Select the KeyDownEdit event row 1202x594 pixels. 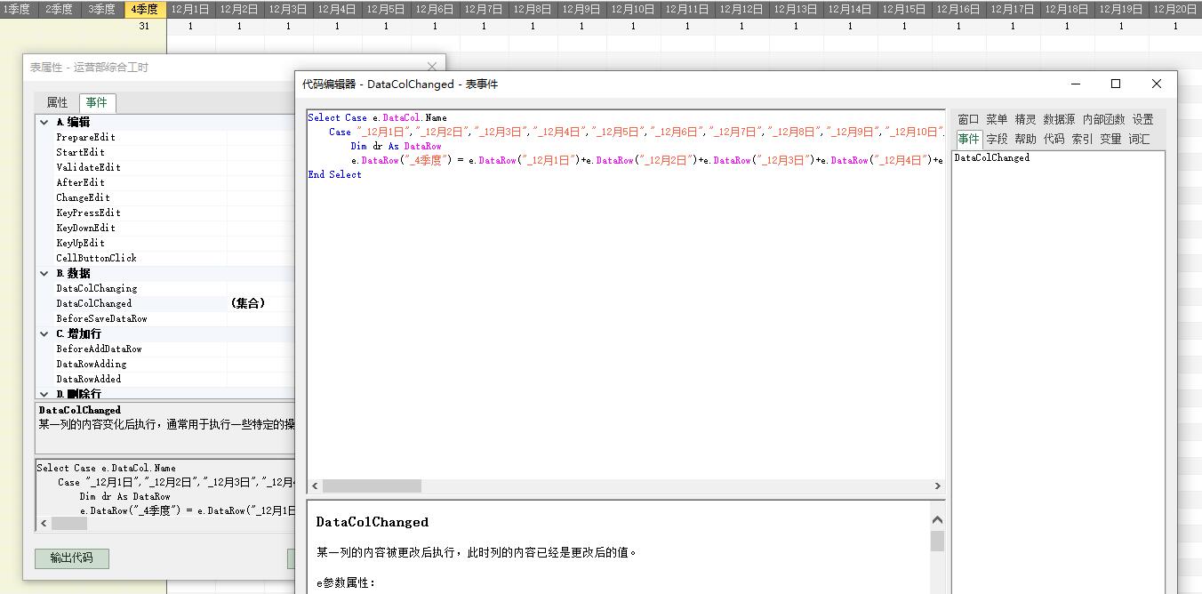[165, 228]
